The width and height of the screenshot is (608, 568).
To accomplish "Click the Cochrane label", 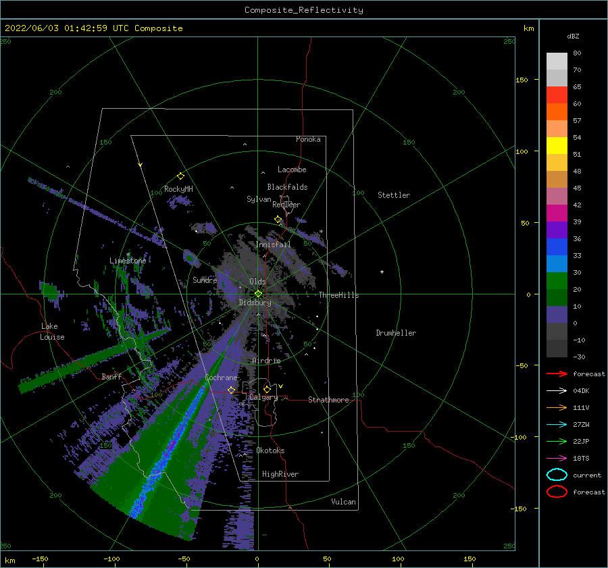I will point(221,378).
